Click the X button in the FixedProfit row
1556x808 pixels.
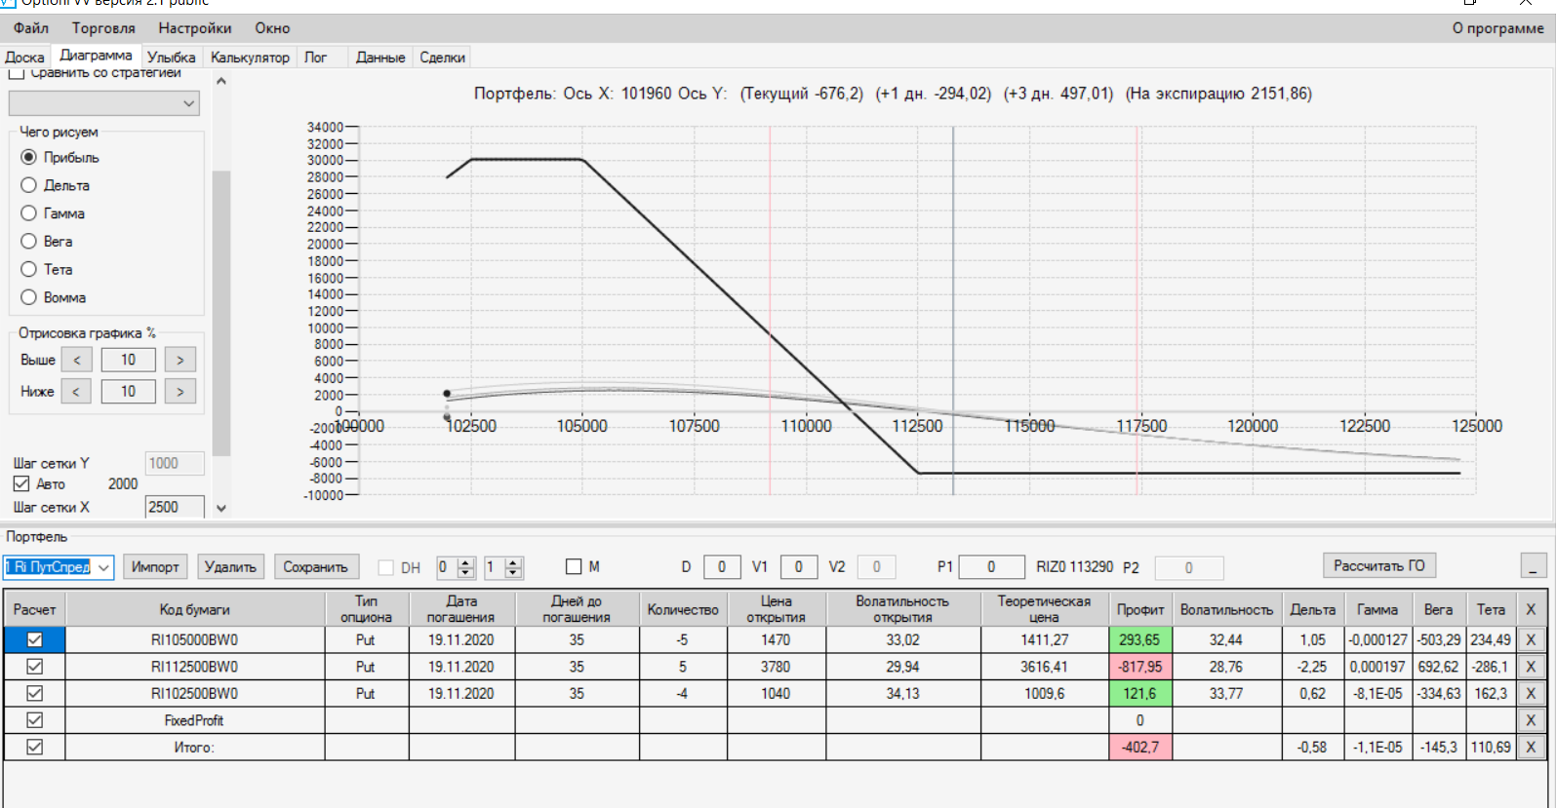coord(1531,720)
